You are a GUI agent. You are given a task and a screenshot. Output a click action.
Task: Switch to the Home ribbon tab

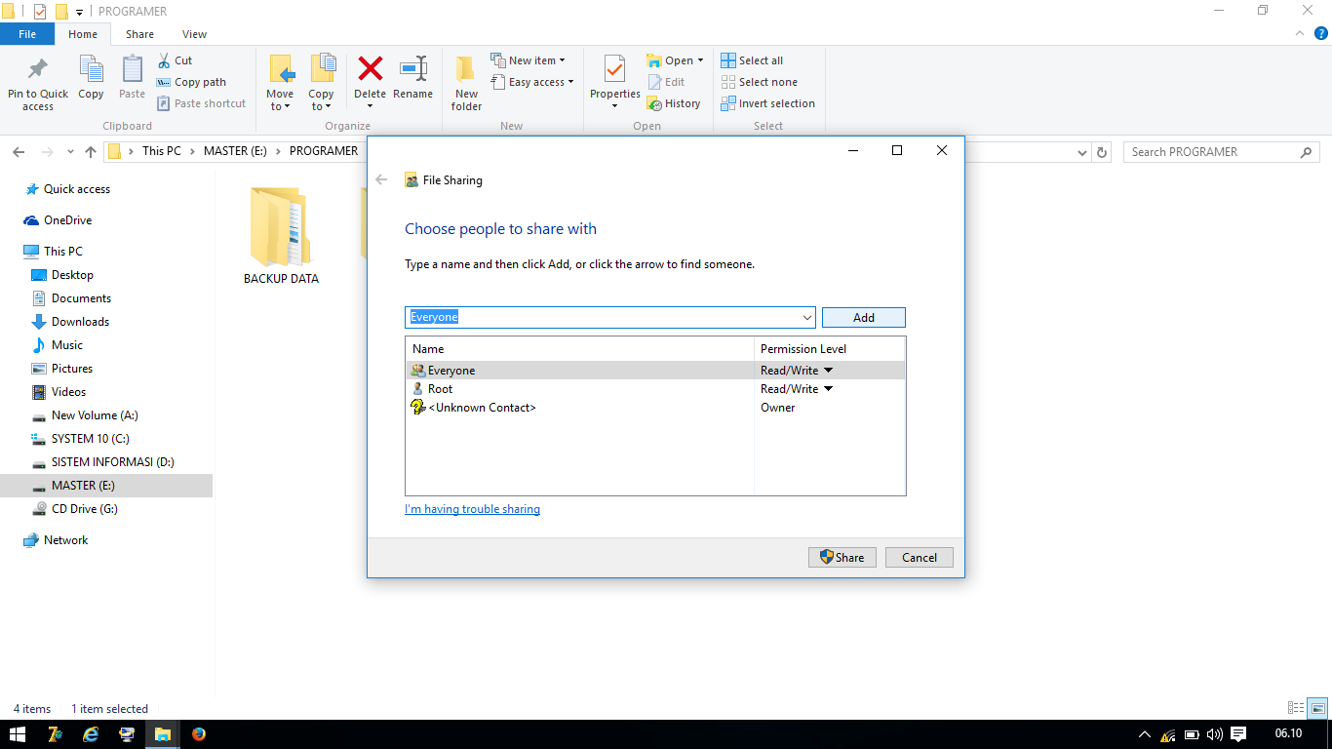(x=83, y=34)
